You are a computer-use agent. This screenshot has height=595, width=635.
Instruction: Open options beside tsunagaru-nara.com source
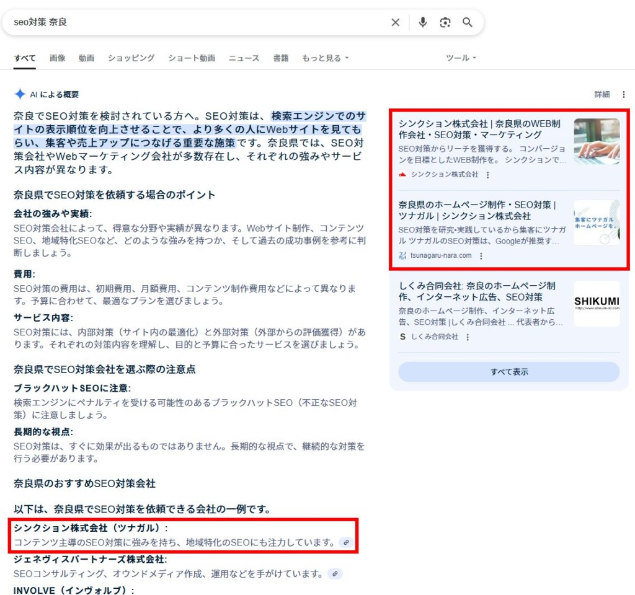coord(481,255)
